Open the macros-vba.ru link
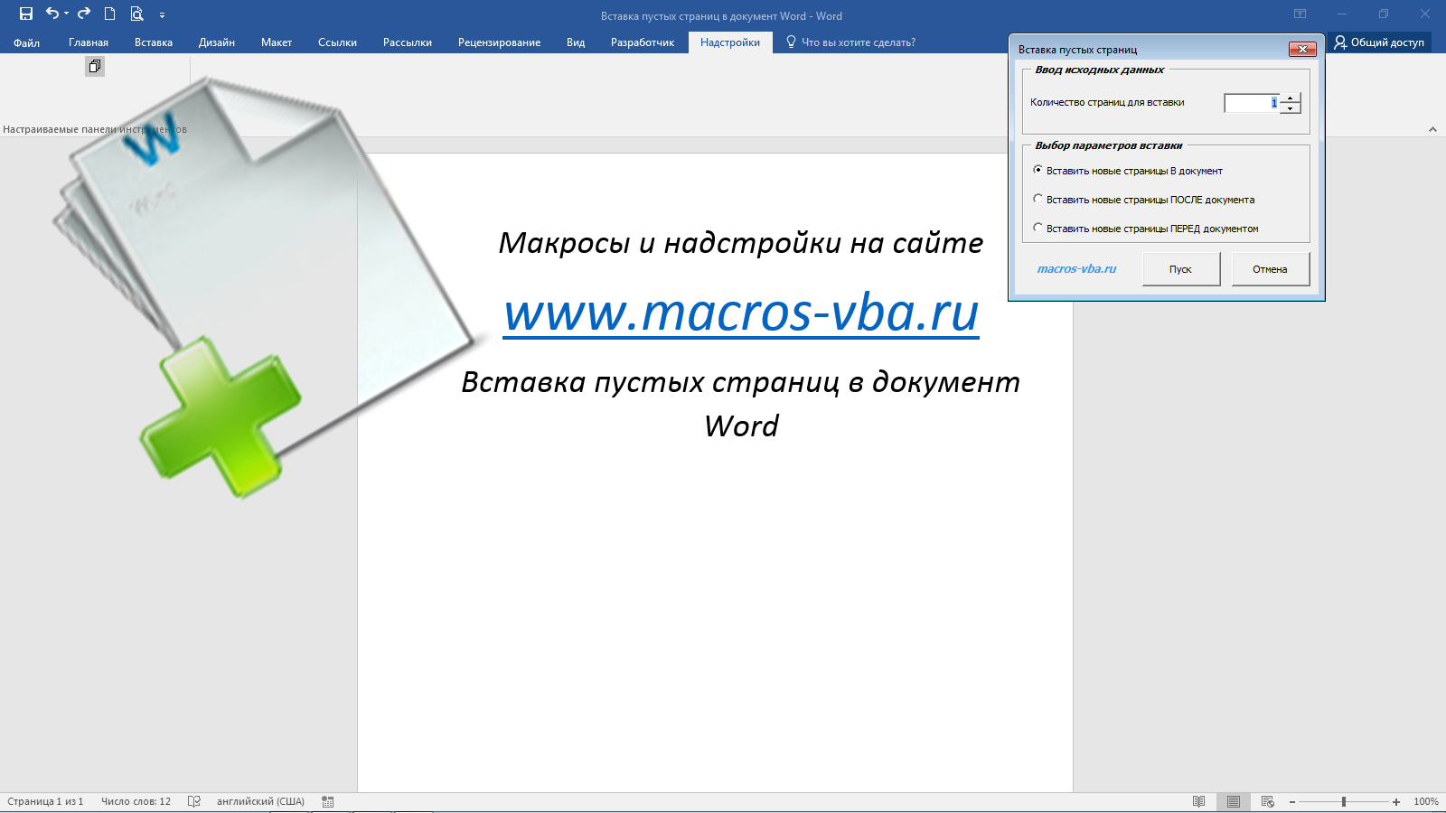 [1077, 268]
